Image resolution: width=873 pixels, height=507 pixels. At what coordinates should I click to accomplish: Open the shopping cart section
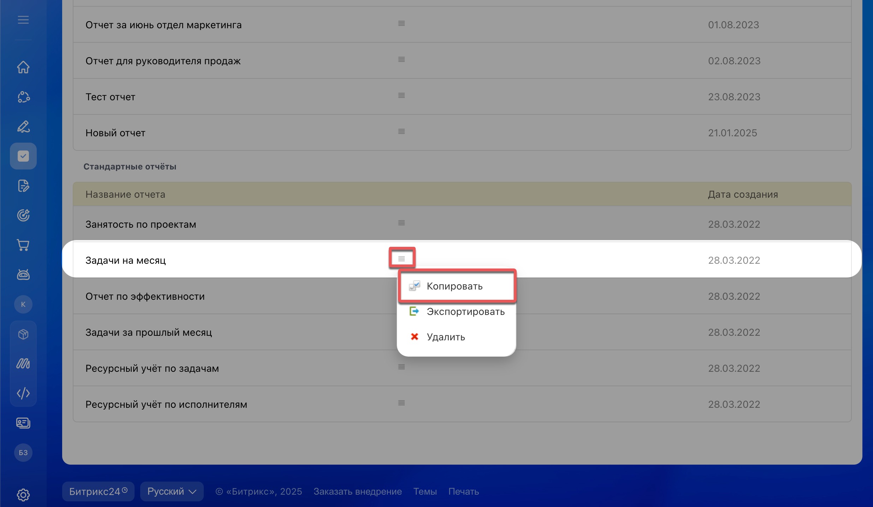(x=23, y=245)
